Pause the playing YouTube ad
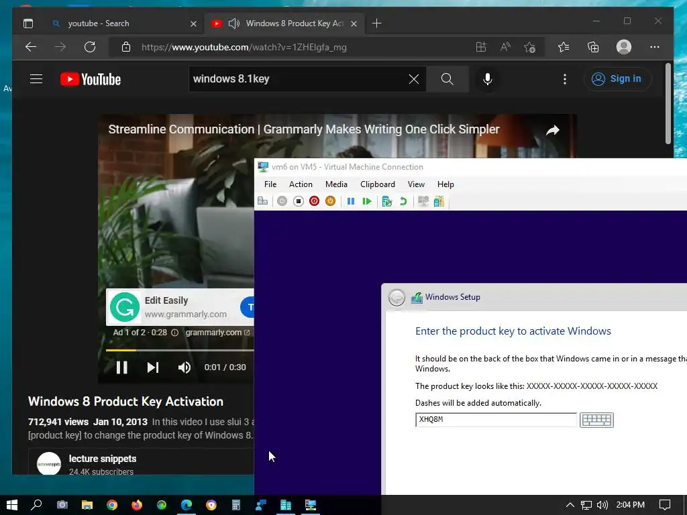Viewport: 687px width, 515px height. (x=122, y=367)
